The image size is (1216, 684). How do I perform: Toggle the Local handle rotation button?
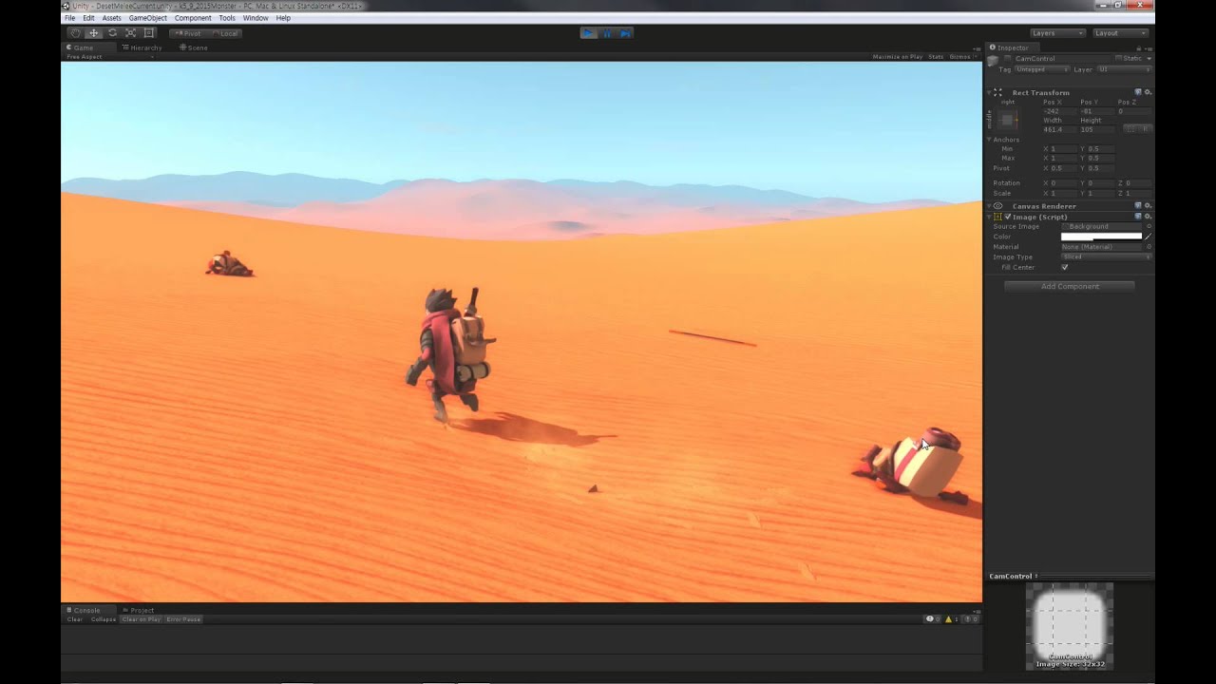click(x=225, y=33)
